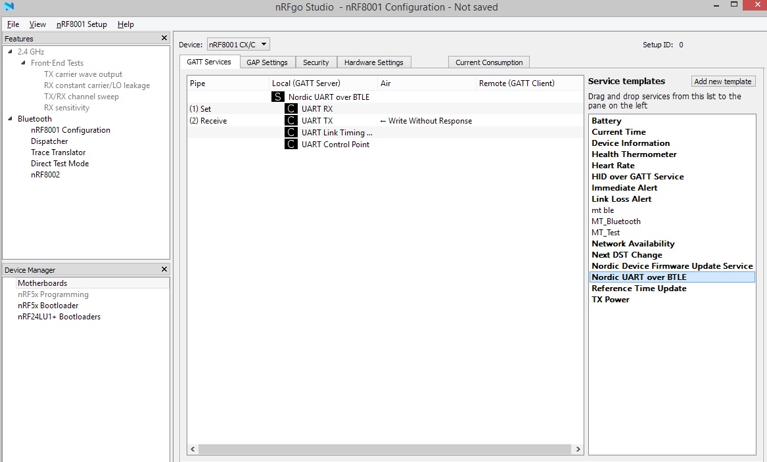Select the Link Loss Alert template
Viewport: 767px width, 462px height.
click(x=621, y=200)
